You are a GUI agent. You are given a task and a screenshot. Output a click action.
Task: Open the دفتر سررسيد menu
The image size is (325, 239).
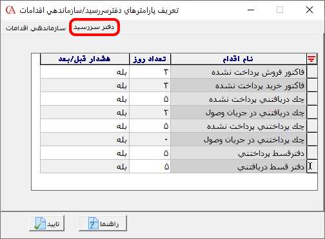(x=94, y=27)
